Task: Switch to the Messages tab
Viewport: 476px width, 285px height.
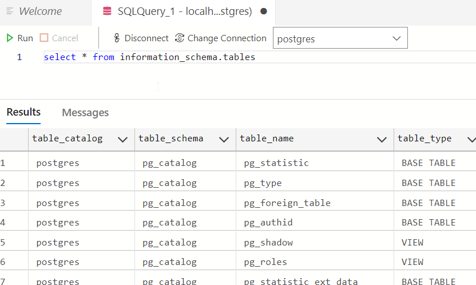Action: [x=85, y=113]
